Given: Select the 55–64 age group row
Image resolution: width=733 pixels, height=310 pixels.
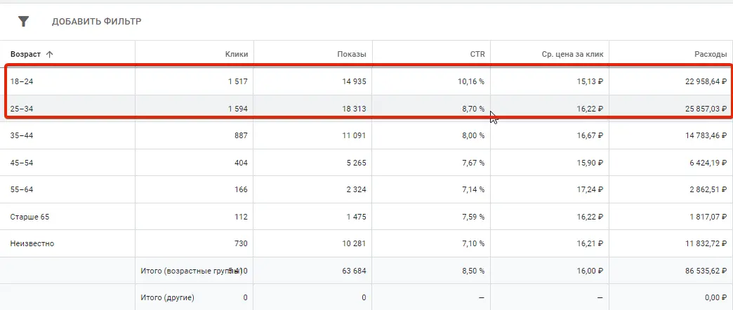Looking at the screenshot, I should pyautogui.click(x=20, y=190).
